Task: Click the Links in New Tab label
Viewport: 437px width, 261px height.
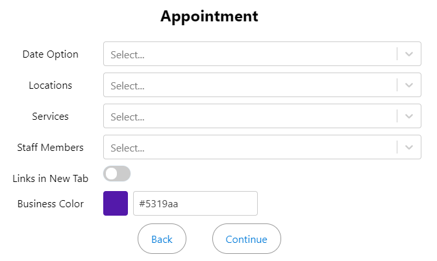Action: (50, 179)
